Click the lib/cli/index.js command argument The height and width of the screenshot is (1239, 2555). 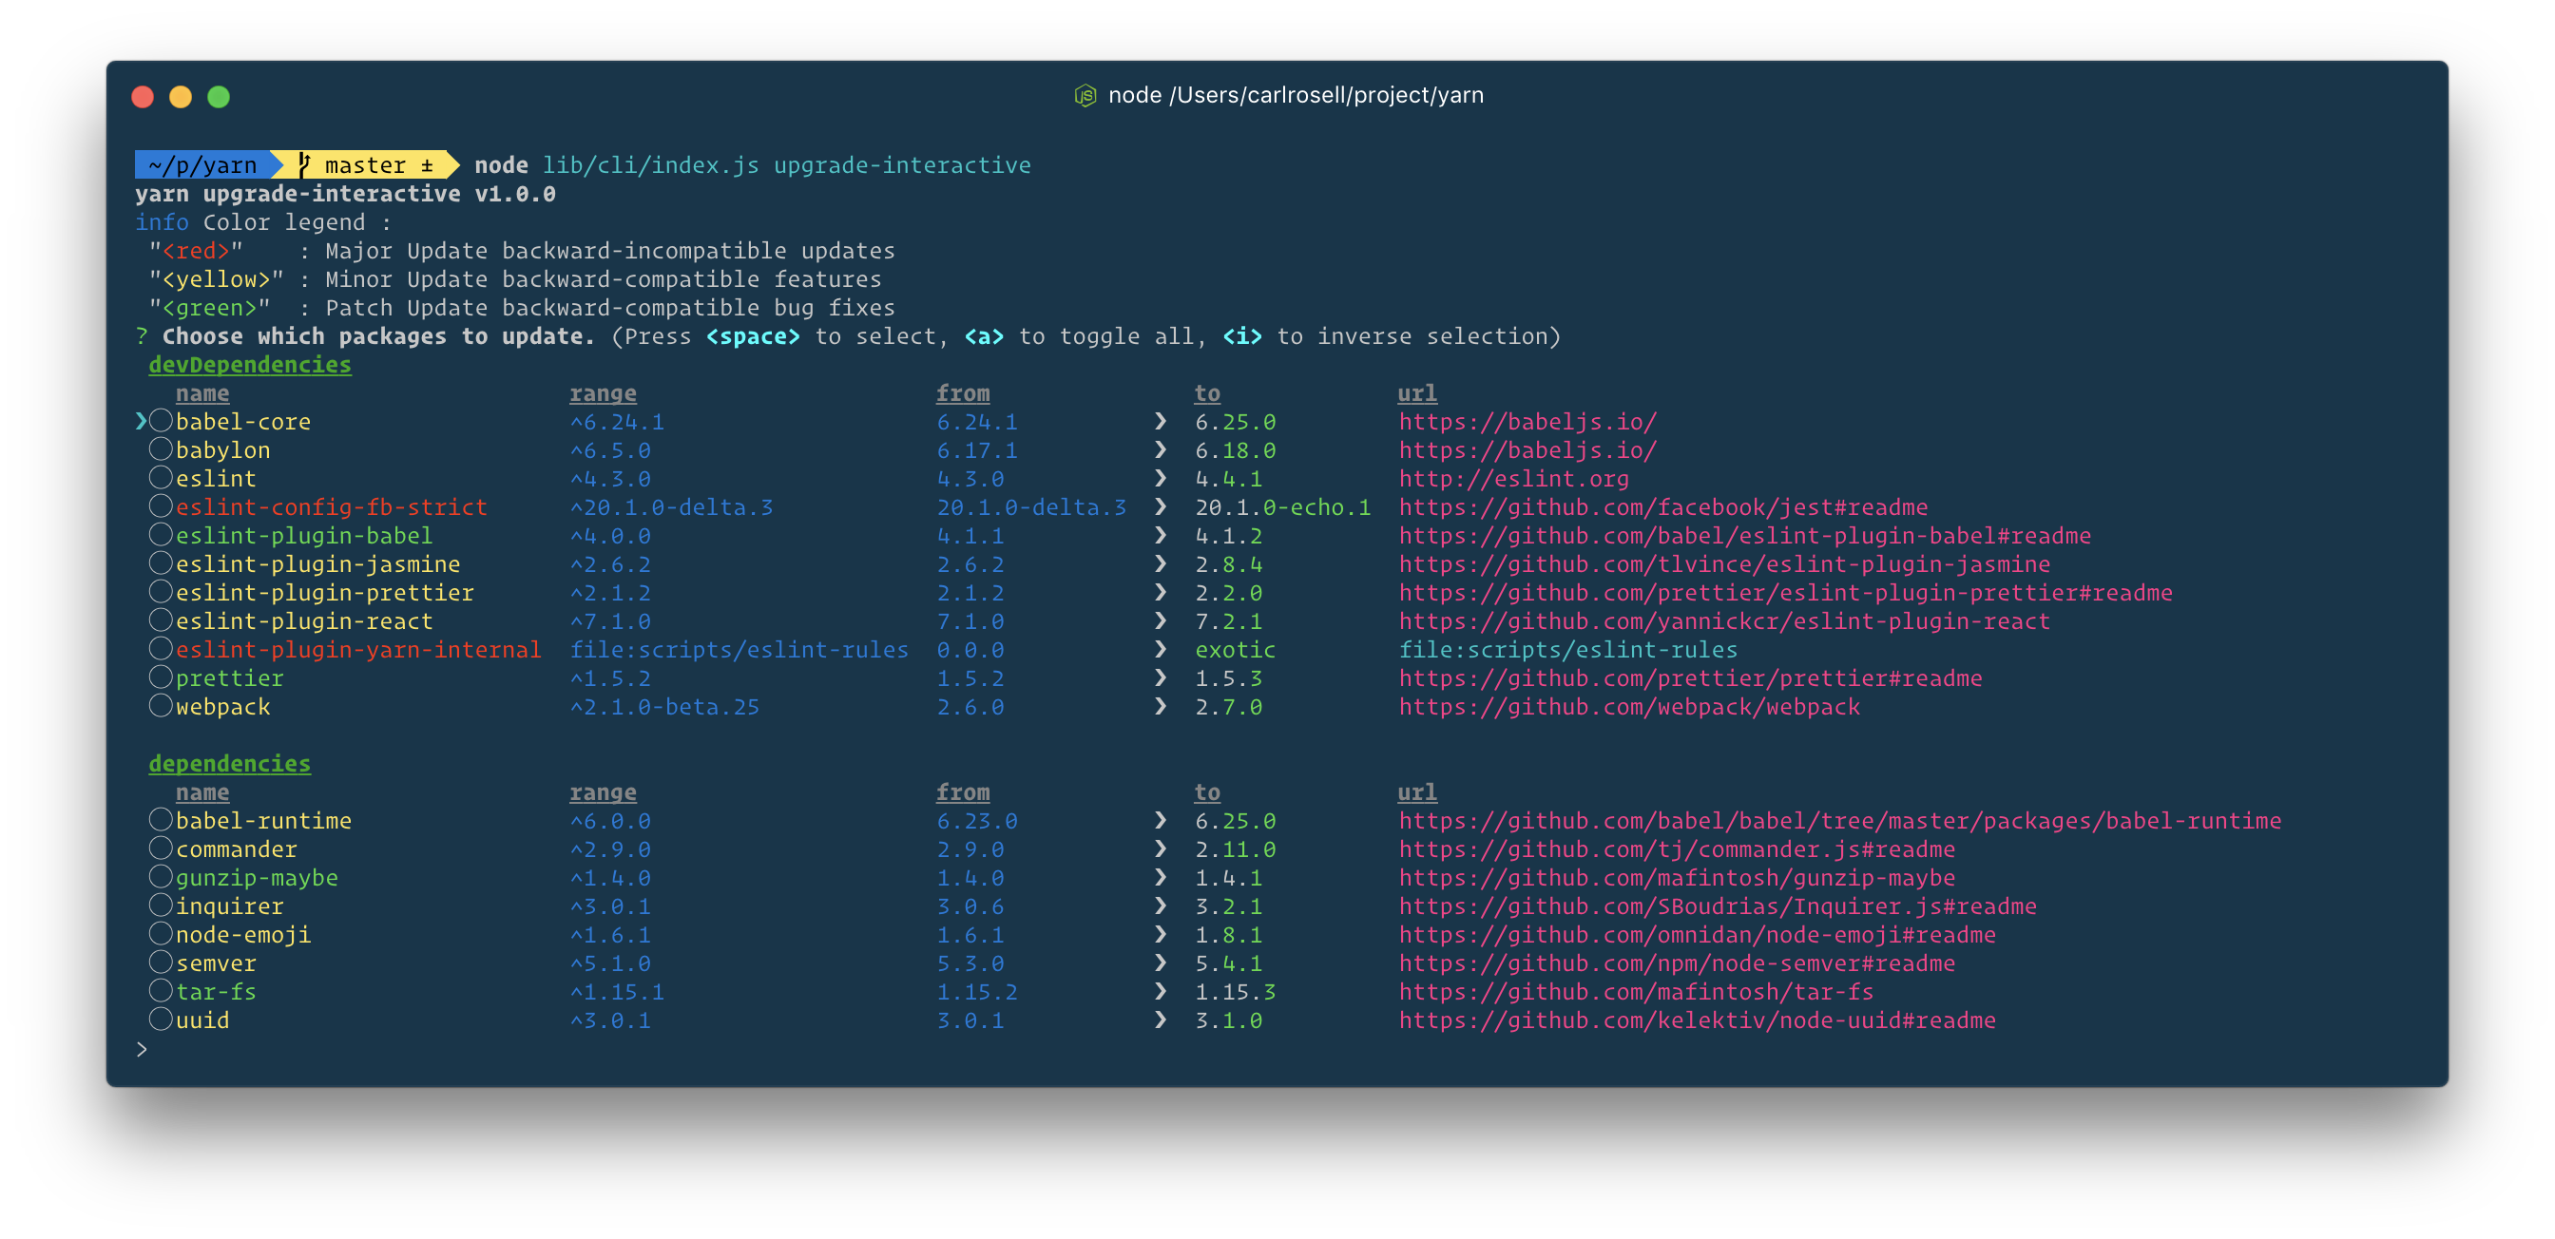pyautogui.click(x=651, y=165)
